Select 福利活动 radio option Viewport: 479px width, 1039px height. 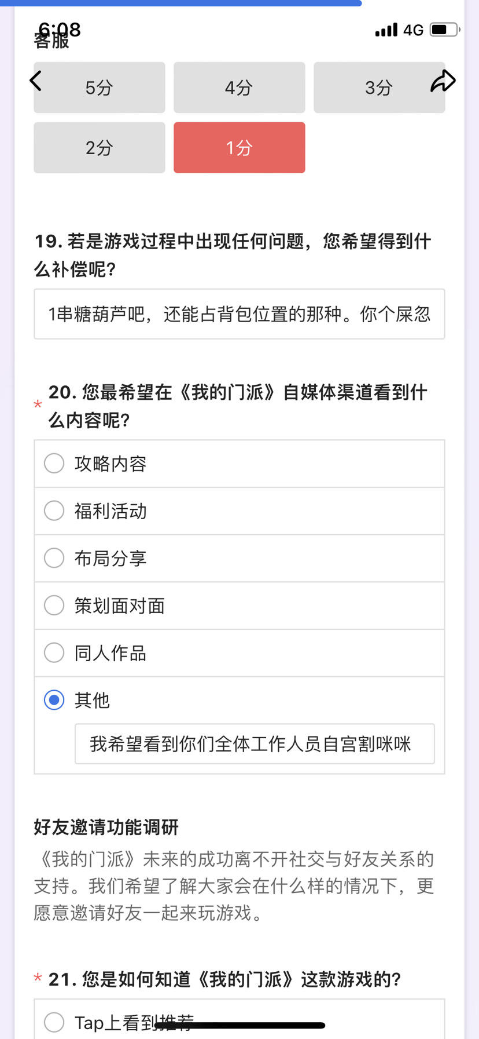click(x=239, y=511)
